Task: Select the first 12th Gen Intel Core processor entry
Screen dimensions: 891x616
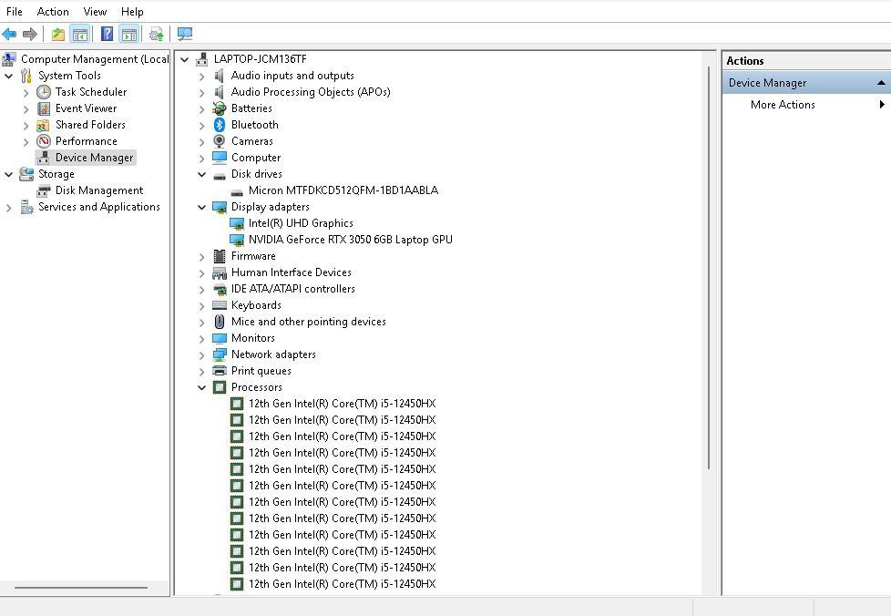Action: [342, 404]
